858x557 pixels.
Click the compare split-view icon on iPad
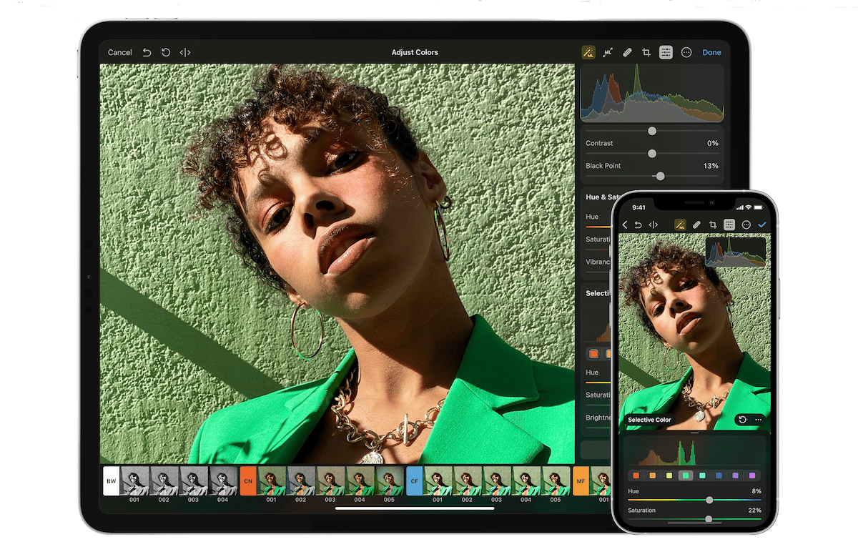click(185, 52)
